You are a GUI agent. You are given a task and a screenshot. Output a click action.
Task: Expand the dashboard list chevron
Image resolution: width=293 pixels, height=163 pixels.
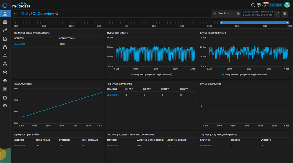(x=14, y=14)
